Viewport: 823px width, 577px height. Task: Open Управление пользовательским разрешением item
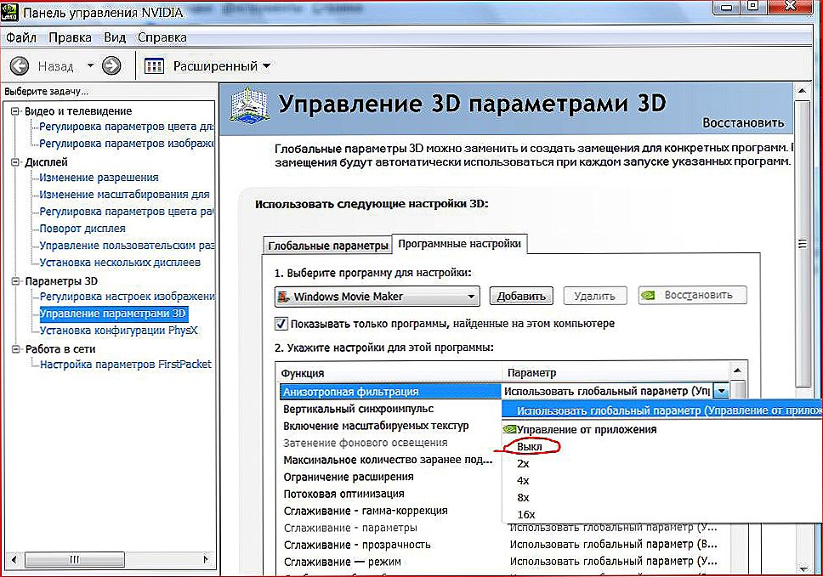pos(127,246)
